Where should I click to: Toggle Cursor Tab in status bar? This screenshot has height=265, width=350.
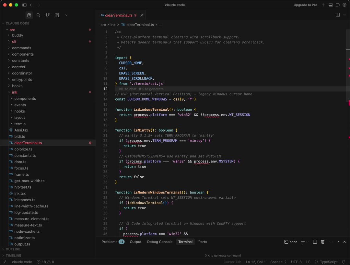(232, 262)
